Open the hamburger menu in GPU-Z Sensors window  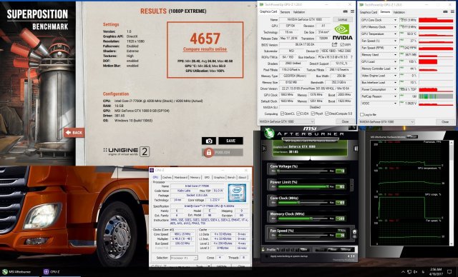pyautogui.click(x=452, y=12)
